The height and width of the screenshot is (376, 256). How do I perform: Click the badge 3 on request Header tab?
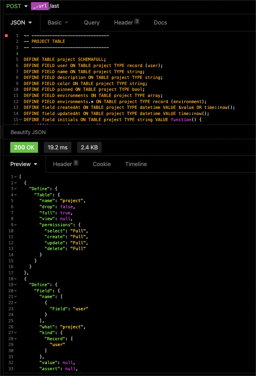point(137,21)
